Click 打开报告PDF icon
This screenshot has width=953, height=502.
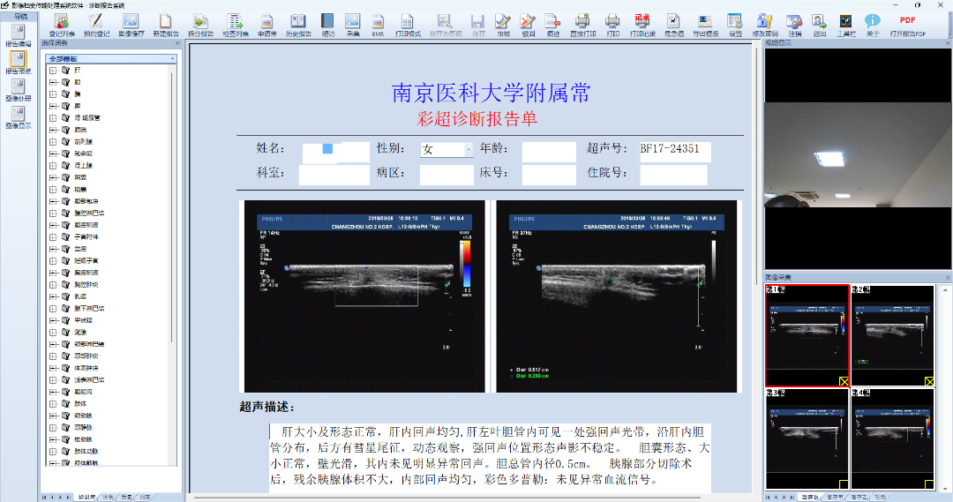tap(907, 26)
